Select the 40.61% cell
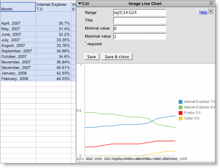220x168 pixels. tap(54, 67)
